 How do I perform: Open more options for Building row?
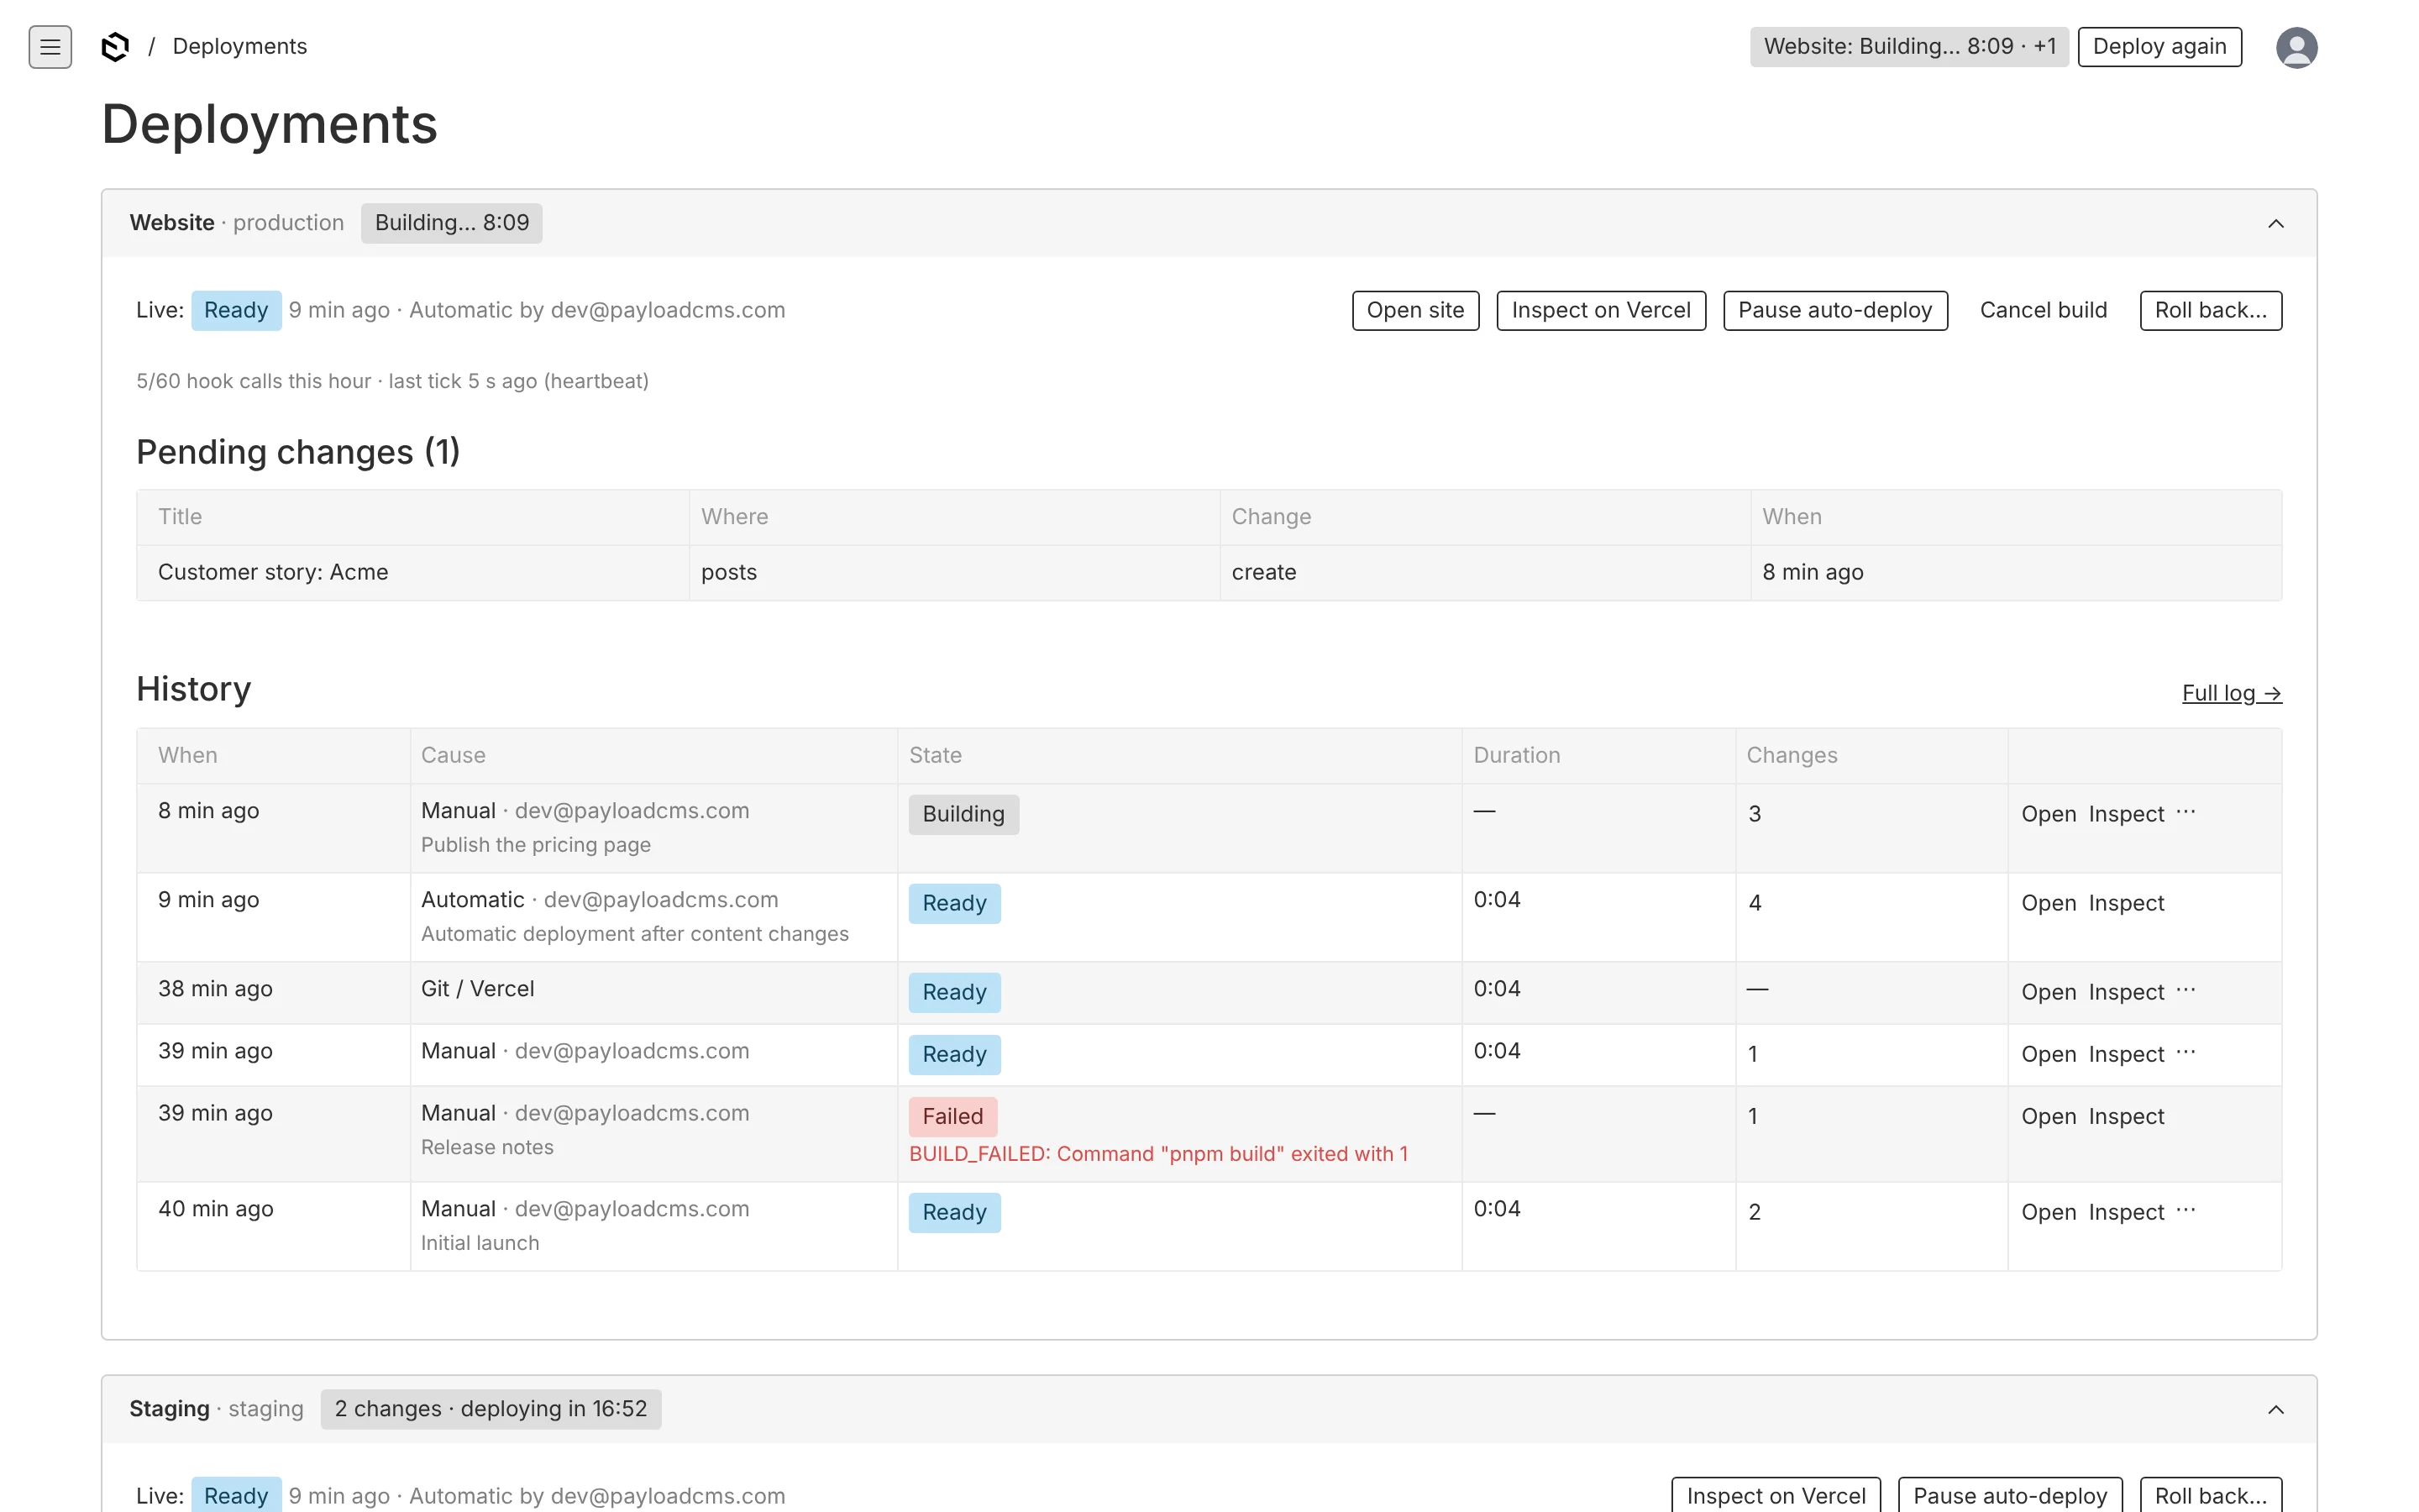click(x=2186, y=812)
